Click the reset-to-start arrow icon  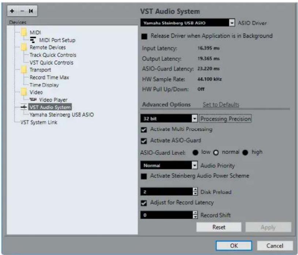[31, 11]
